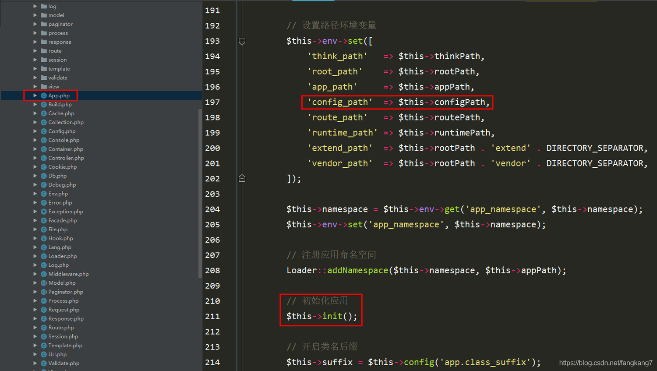657x371 pixels.
Task: Click the Cache.php class file icon
Action: (44, 113)
